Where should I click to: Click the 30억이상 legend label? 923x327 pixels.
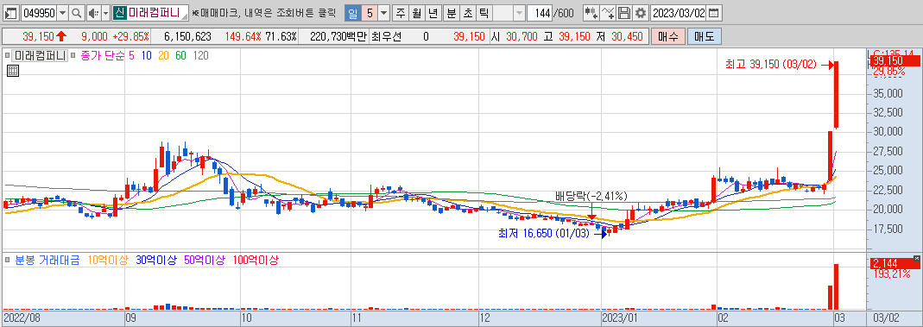coord(156,260)
